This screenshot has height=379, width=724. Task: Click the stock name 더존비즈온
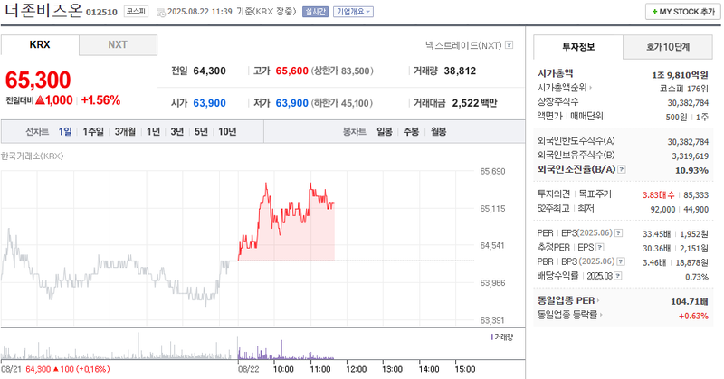43,10
